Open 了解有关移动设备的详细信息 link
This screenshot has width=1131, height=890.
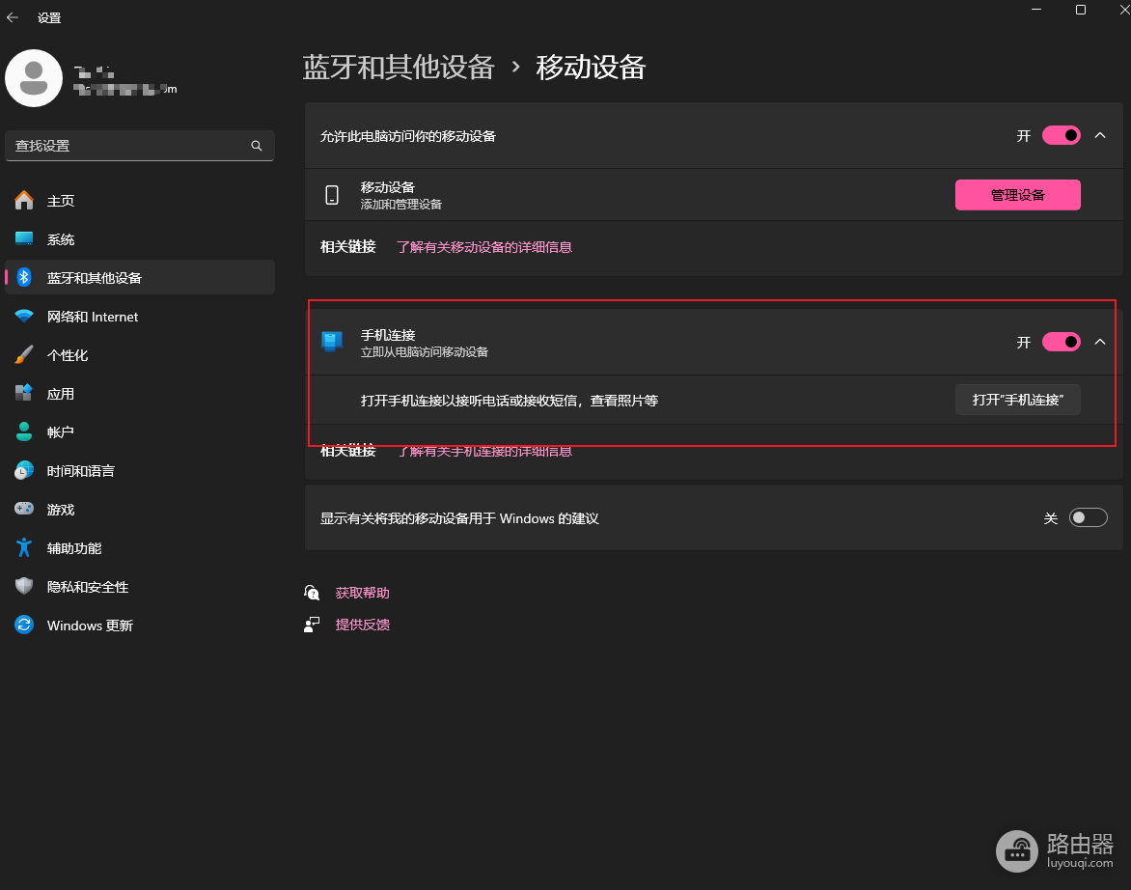484,247
